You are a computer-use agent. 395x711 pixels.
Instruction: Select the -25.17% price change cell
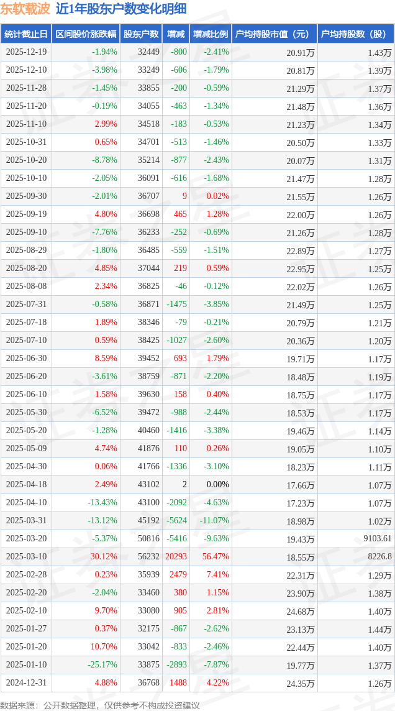coord(102,664)
